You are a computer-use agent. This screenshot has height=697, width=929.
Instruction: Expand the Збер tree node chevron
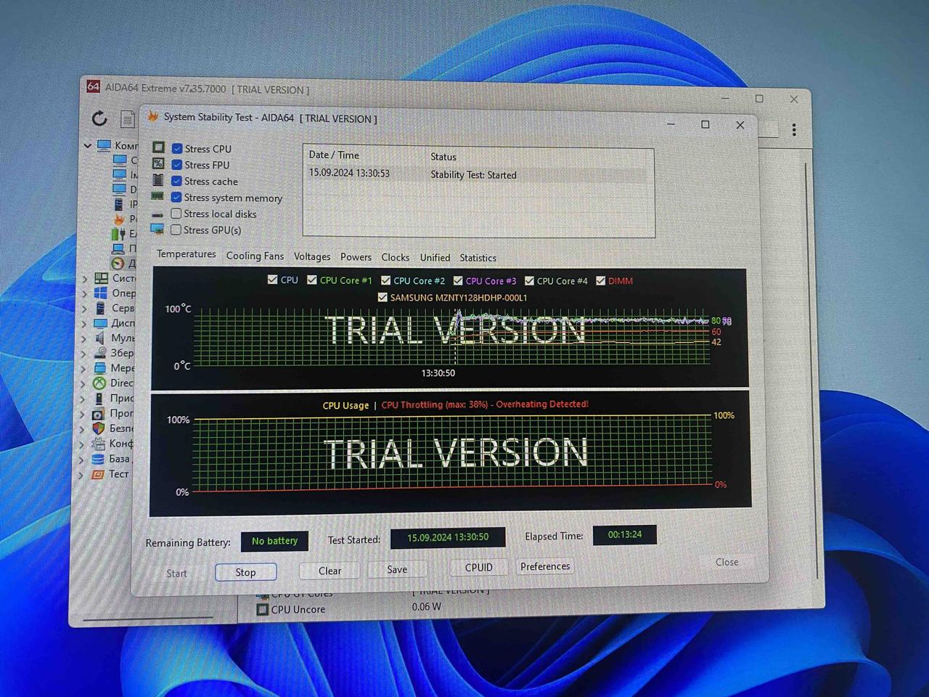pos(83,353)
